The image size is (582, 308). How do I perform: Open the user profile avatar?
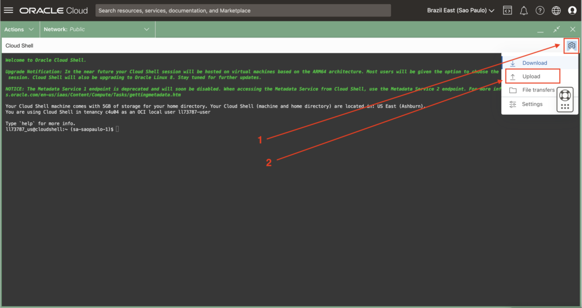(x=572, y=10)
